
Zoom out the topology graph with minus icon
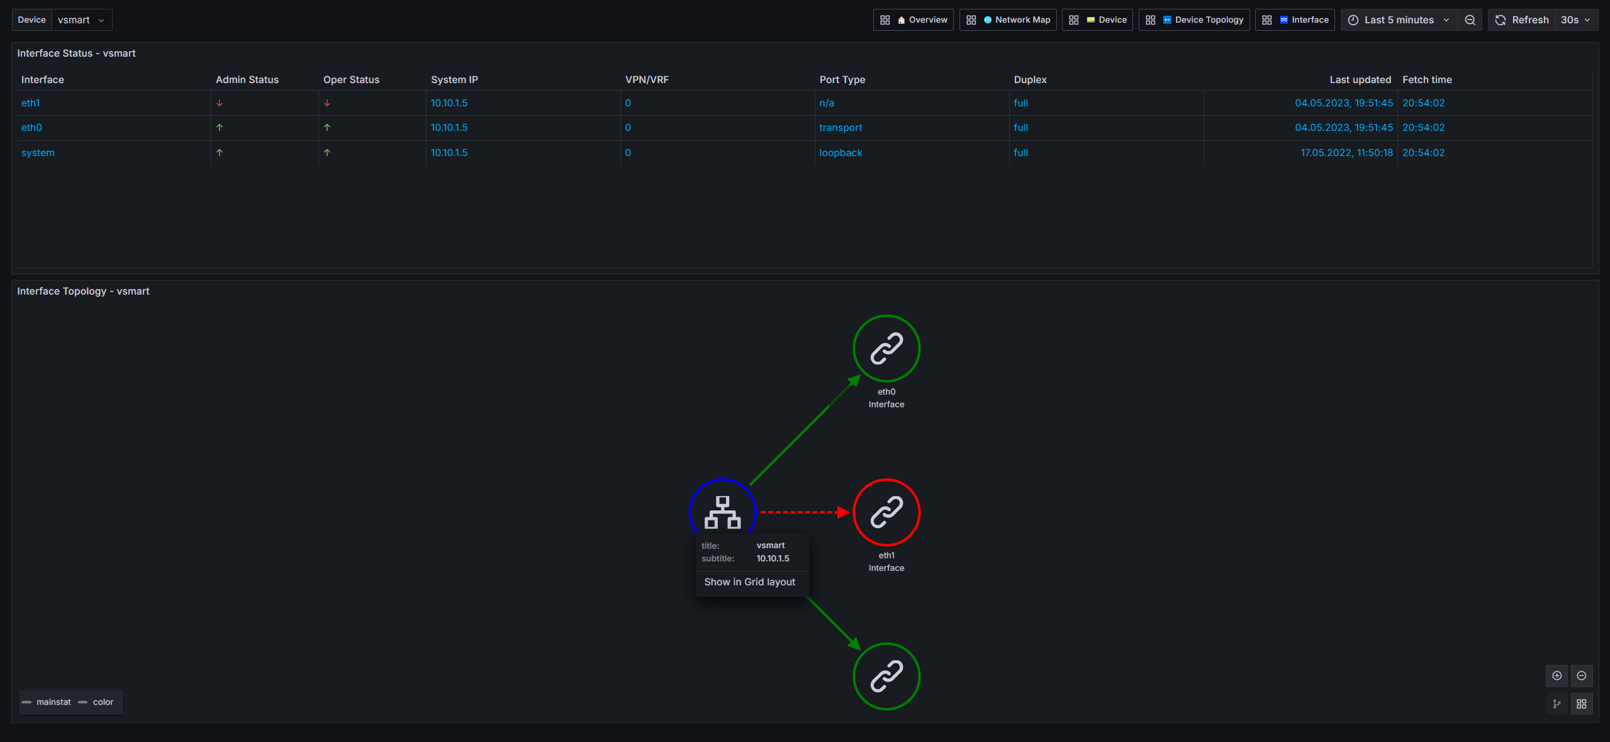pos(1582,676)
